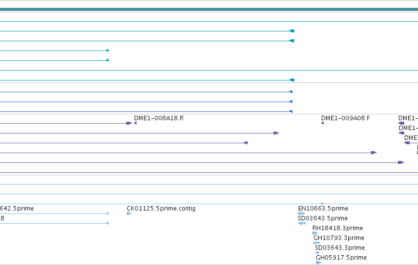Image resolution: width=418 pixels, height=265 pixels.
Task: Select the DME1-008A18.R feature label
Action: tap(159, 118)
